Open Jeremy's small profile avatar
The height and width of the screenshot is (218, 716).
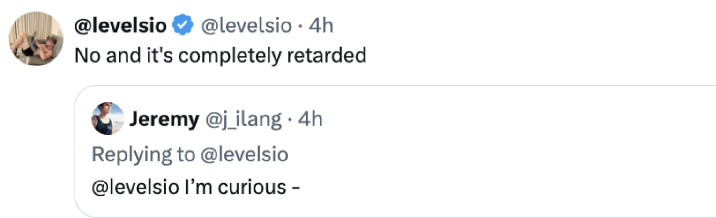[108, 119]
